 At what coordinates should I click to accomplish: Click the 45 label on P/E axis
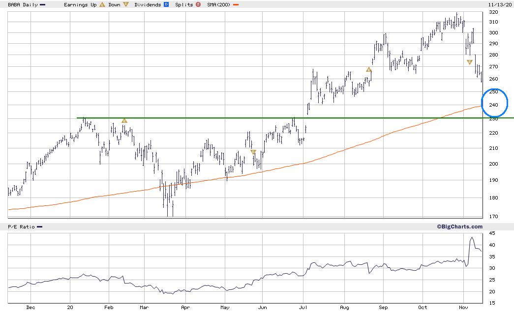click(x=492, y=233)
